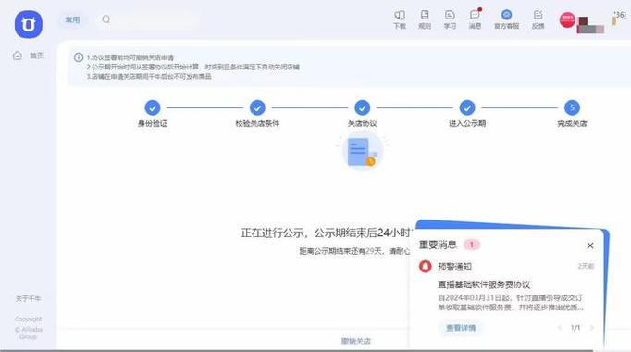Click the 校验关店条件 step circle
631x352 pixels.
point(257,107)
